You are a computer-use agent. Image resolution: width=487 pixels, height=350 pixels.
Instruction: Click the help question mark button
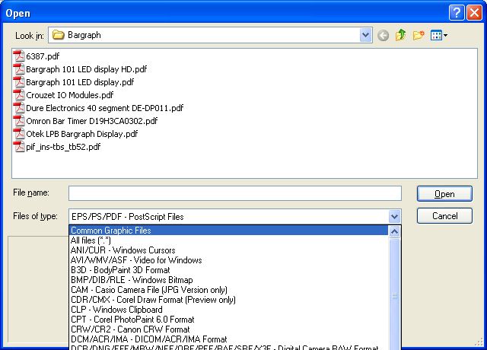point(457,13)
